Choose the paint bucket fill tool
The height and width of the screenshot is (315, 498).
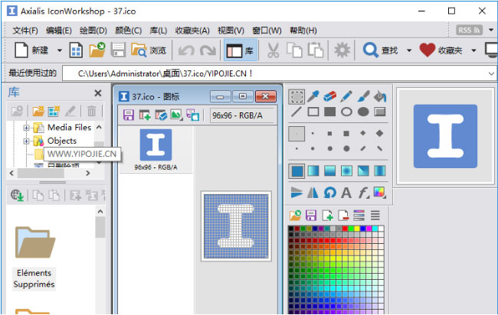[x=379, y=96]
